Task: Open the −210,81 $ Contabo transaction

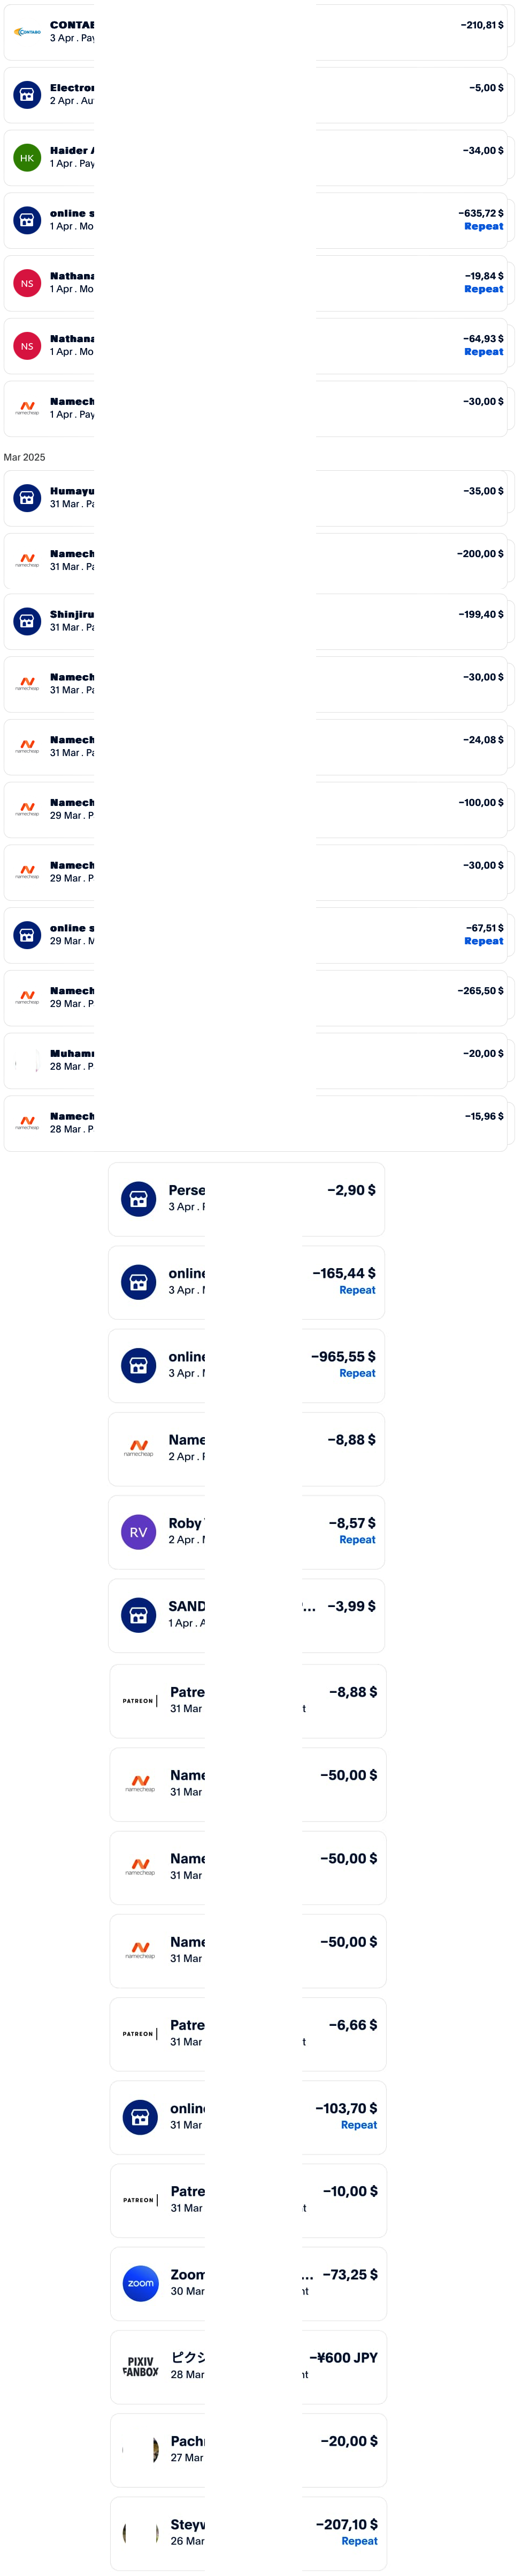Action: click(x=259, y=32)
